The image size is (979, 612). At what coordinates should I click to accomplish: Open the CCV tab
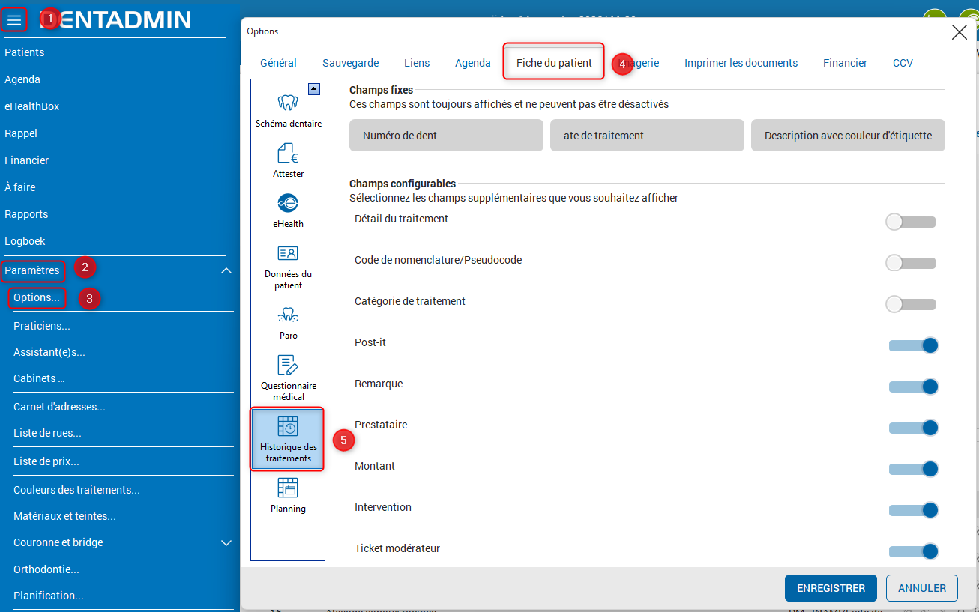(903, 63)
